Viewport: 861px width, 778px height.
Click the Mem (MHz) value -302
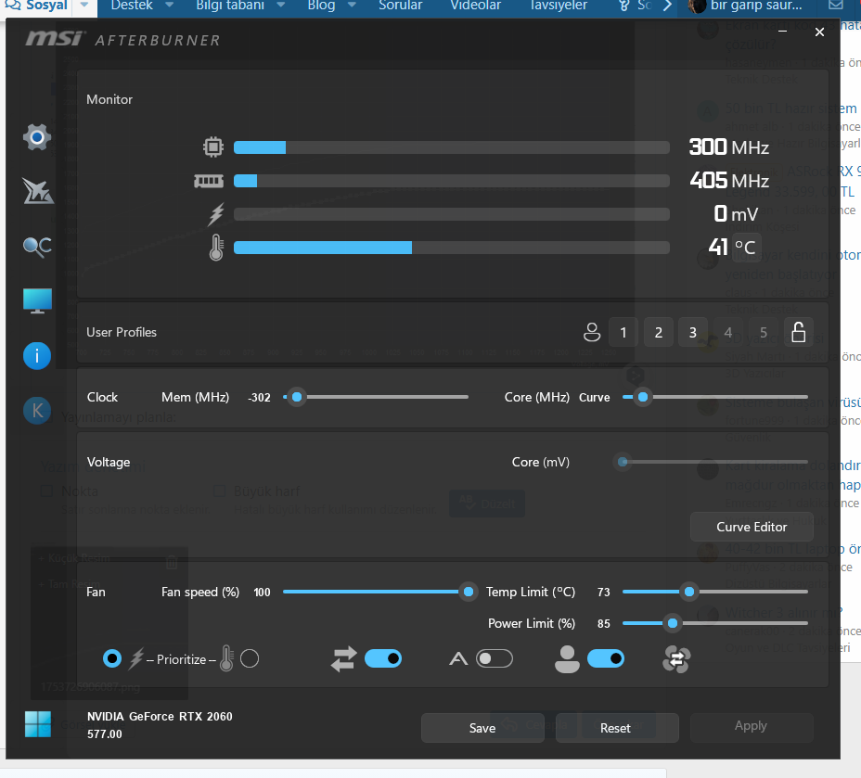(259, 397)
